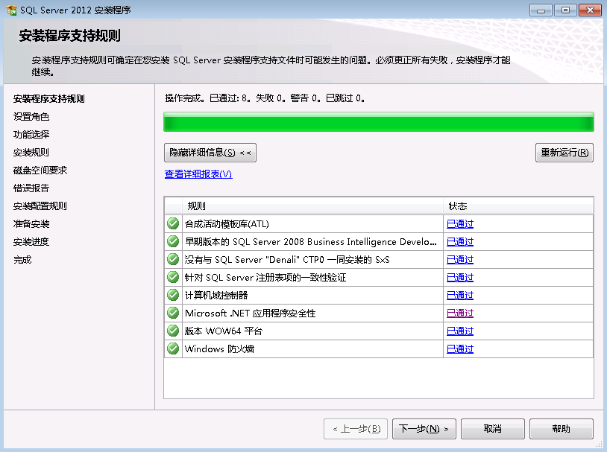Select 安装配置规则 step in sidebar
This screenshot has height=452, width=607.
click(x=40, y=206)
